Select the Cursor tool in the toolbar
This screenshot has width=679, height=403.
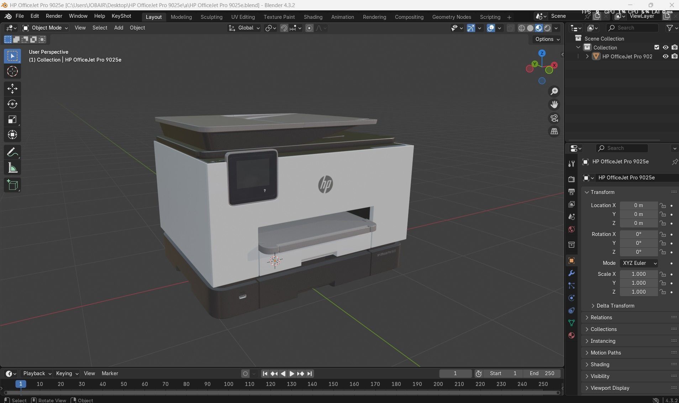12,72
